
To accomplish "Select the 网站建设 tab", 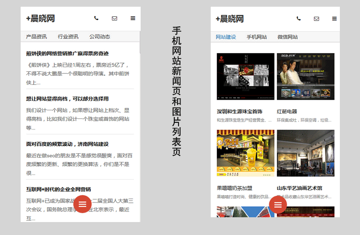I will click(x=226, y=37).
